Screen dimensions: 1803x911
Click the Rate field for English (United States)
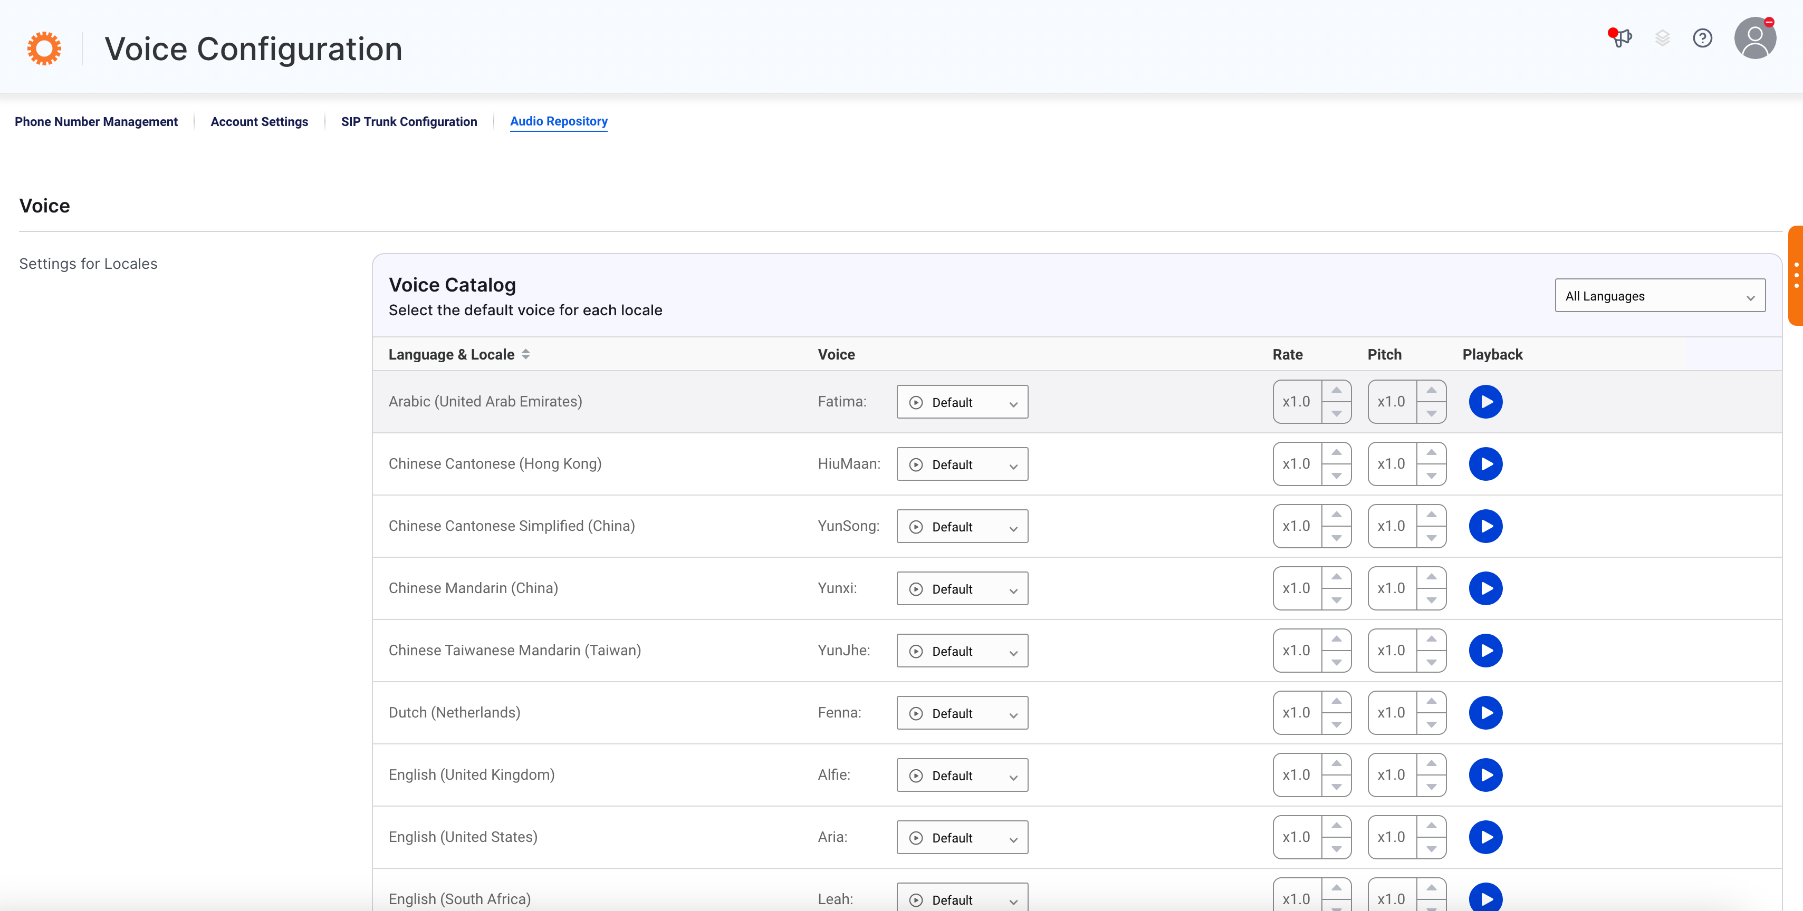[x=1297, y=838]
